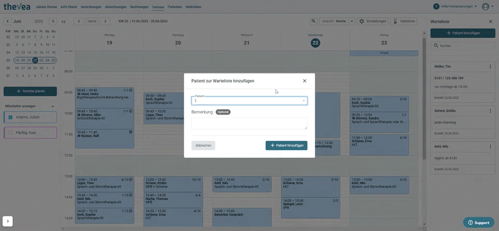Click Abbrechen in the dialog
The height and width of the screenshot is (231, 499).
[x=203, y=146]
